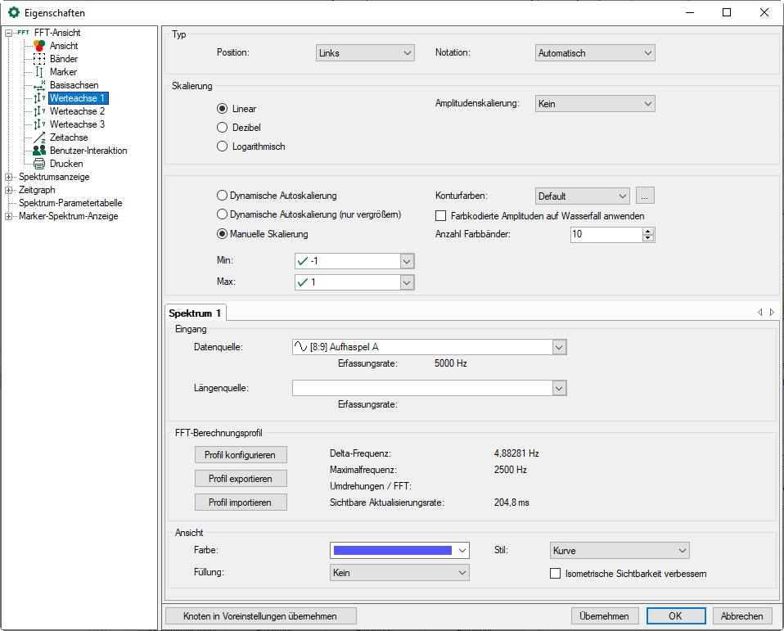Select the Dezibel scaling option

(222, 128)
